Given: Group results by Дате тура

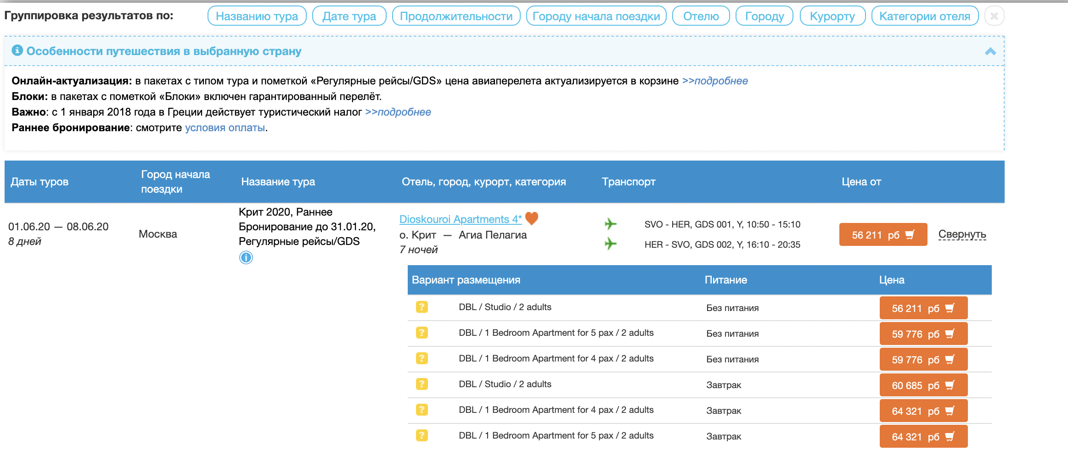Looking at the screenshot, I should point(349,17).
